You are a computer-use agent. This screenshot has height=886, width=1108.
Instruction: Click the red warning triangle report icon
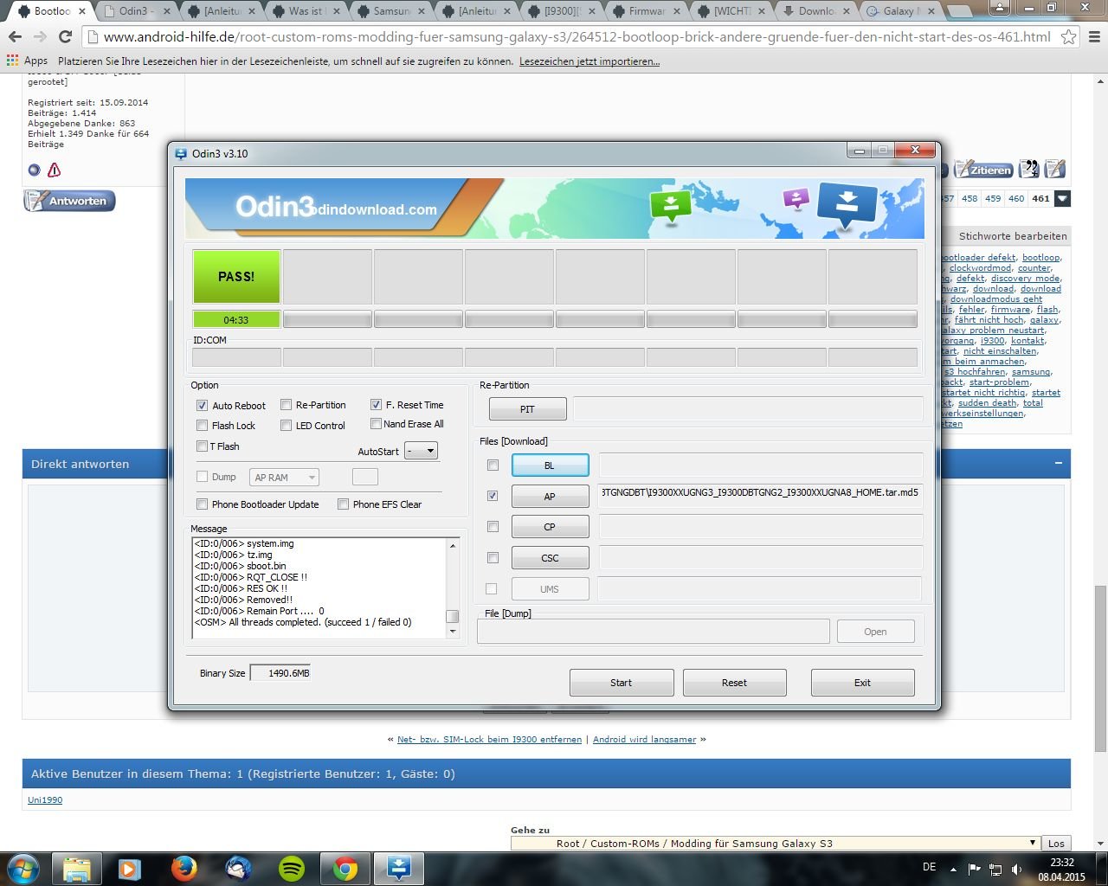(55, 170)
